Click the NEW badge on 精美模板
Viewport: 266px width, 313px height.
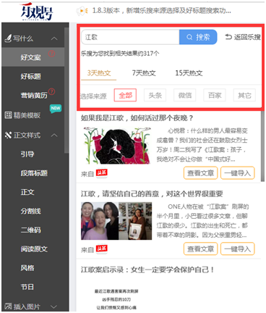(x=56, y=108)
